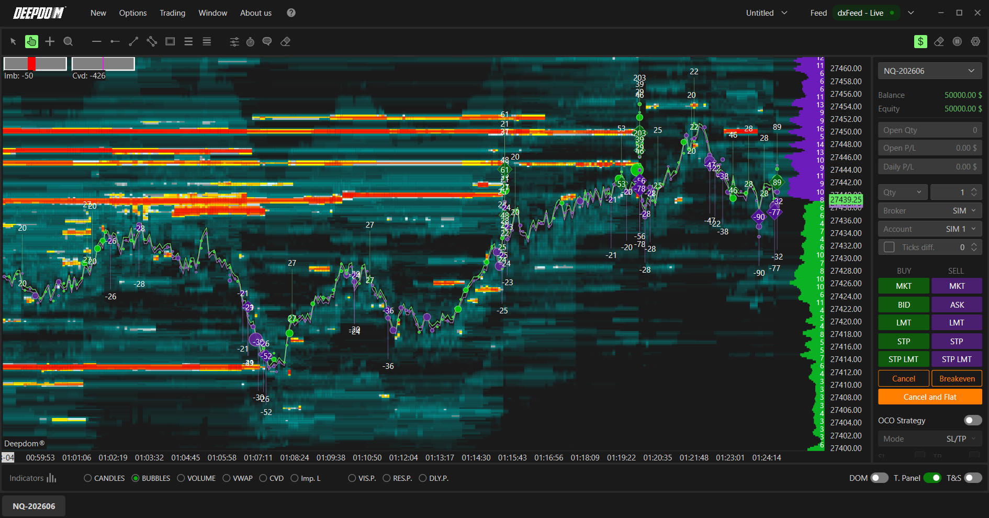Open the chart adjustment sliders icon
The image size is (989, 518).
coord(234,41)
